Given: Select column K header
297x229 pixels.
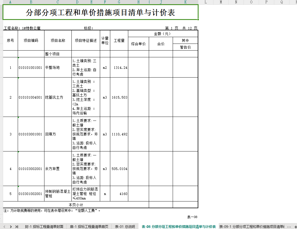Looking at the screenshot, I should point(185,2).
